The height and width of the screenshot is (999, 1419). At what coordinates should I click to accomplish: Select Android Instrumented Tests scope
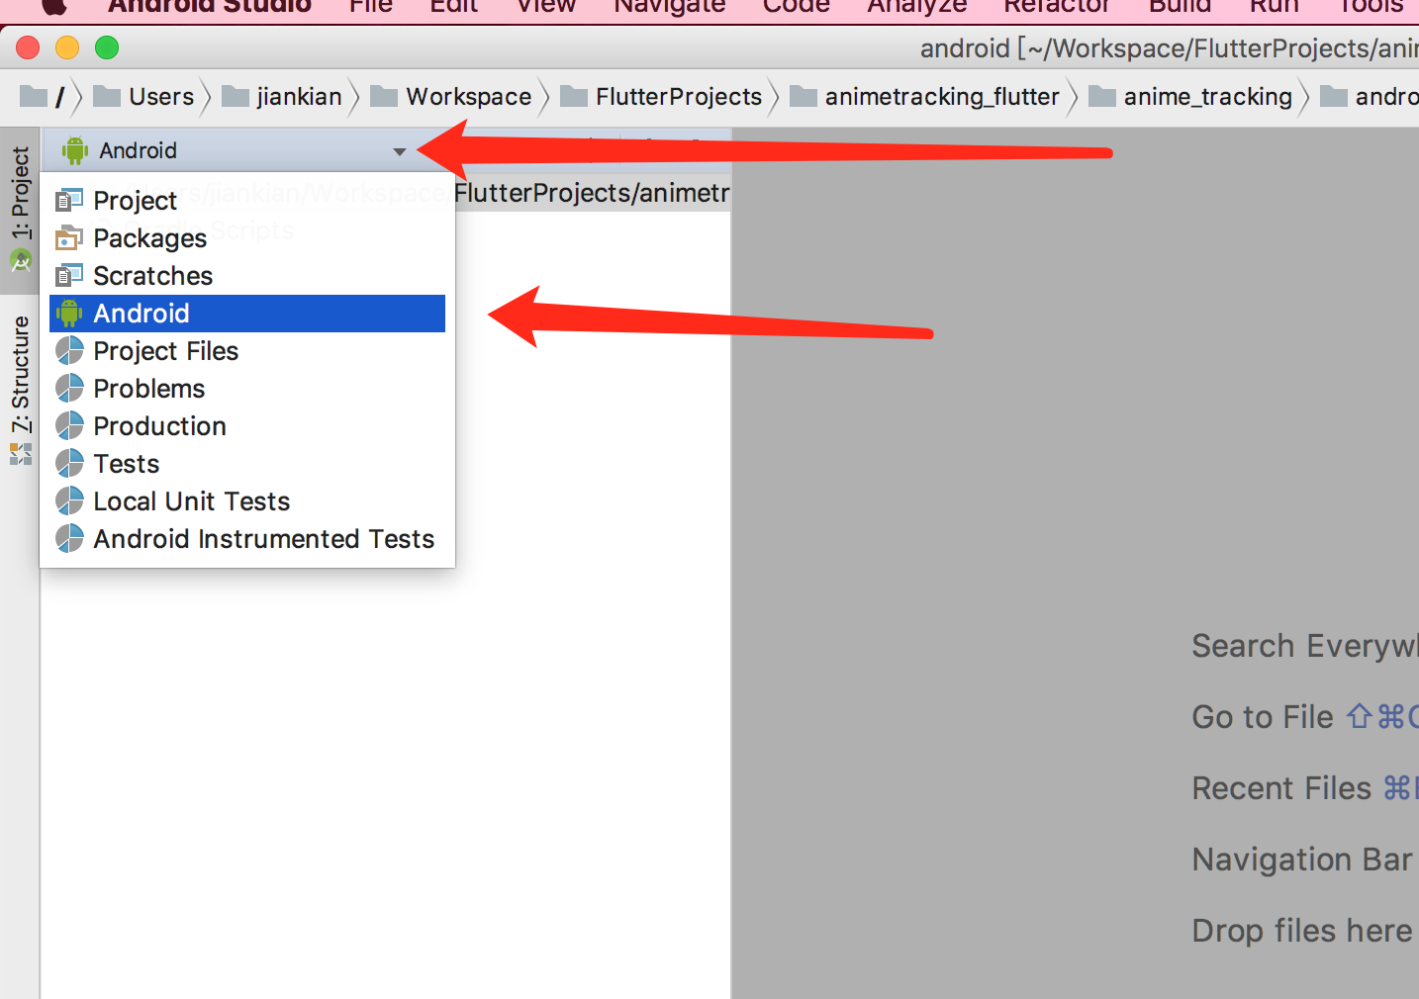click(x=247, y=539)
